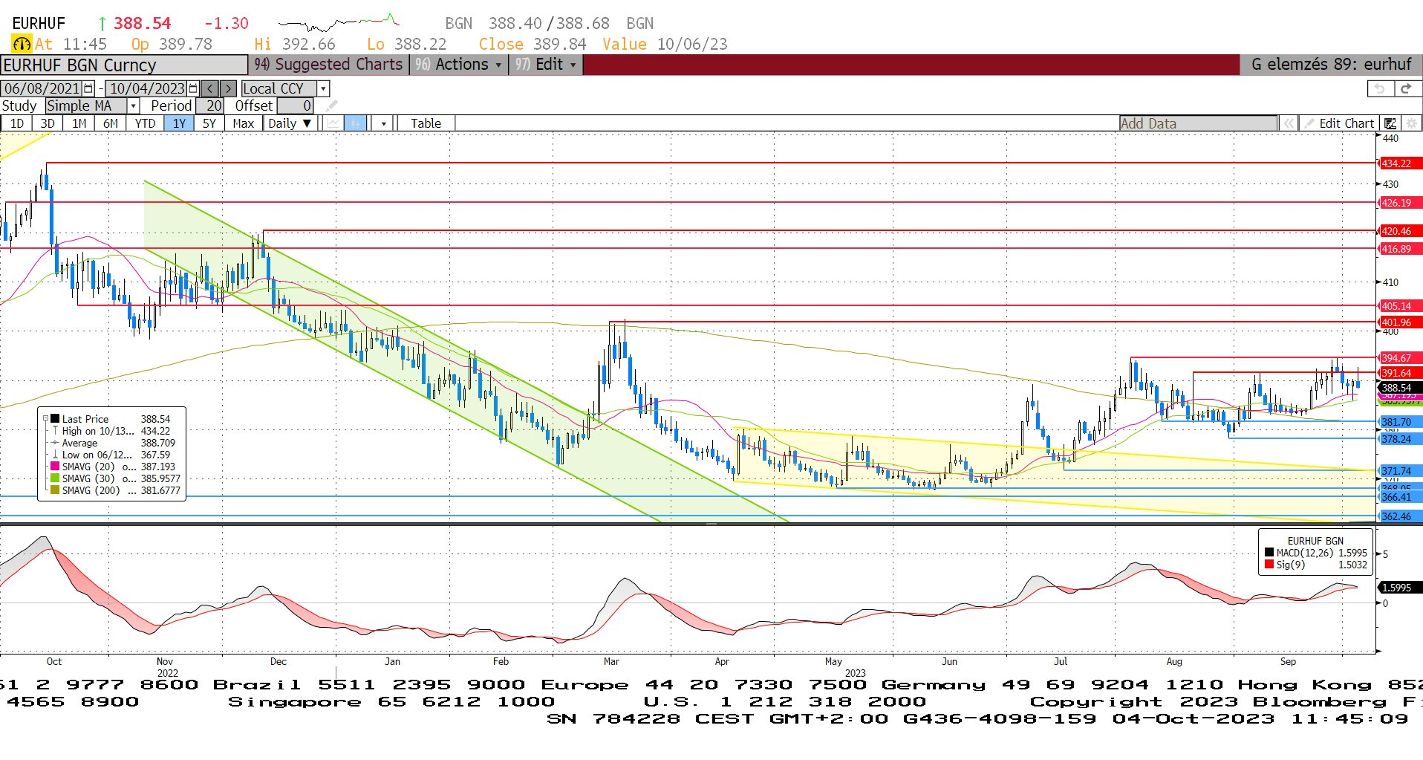1423x760 pixels.
Task: Switch to the line chart type icon
Action: pyautogui.click(x=333, y=123)
